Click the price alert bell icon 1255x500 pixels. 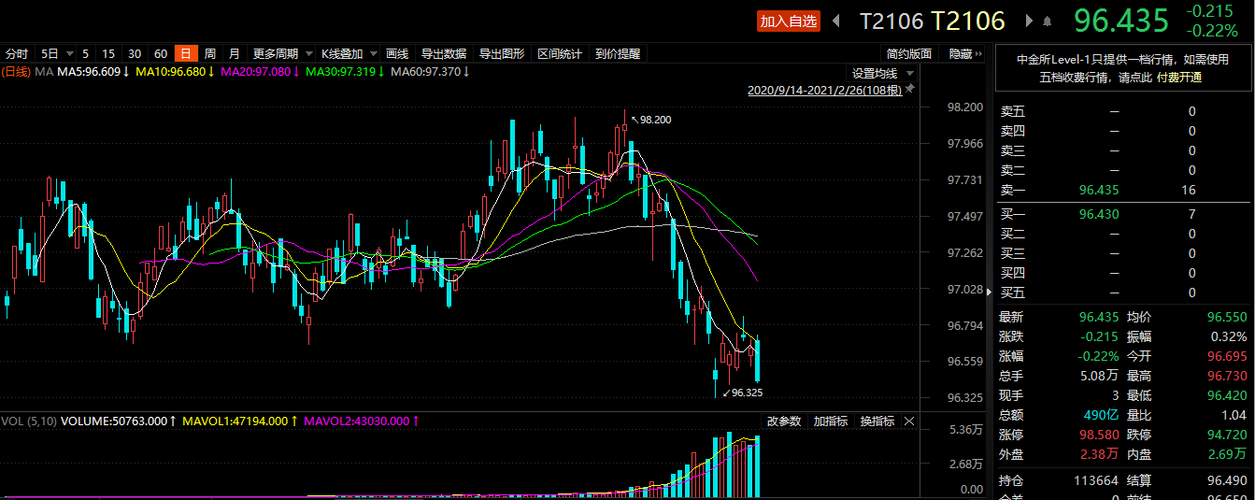1048,21
